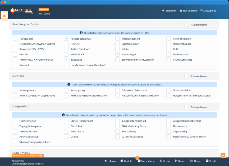Select all in the Geeignet für section
This screenshot has width=229, height=166.
coord(186,107)
